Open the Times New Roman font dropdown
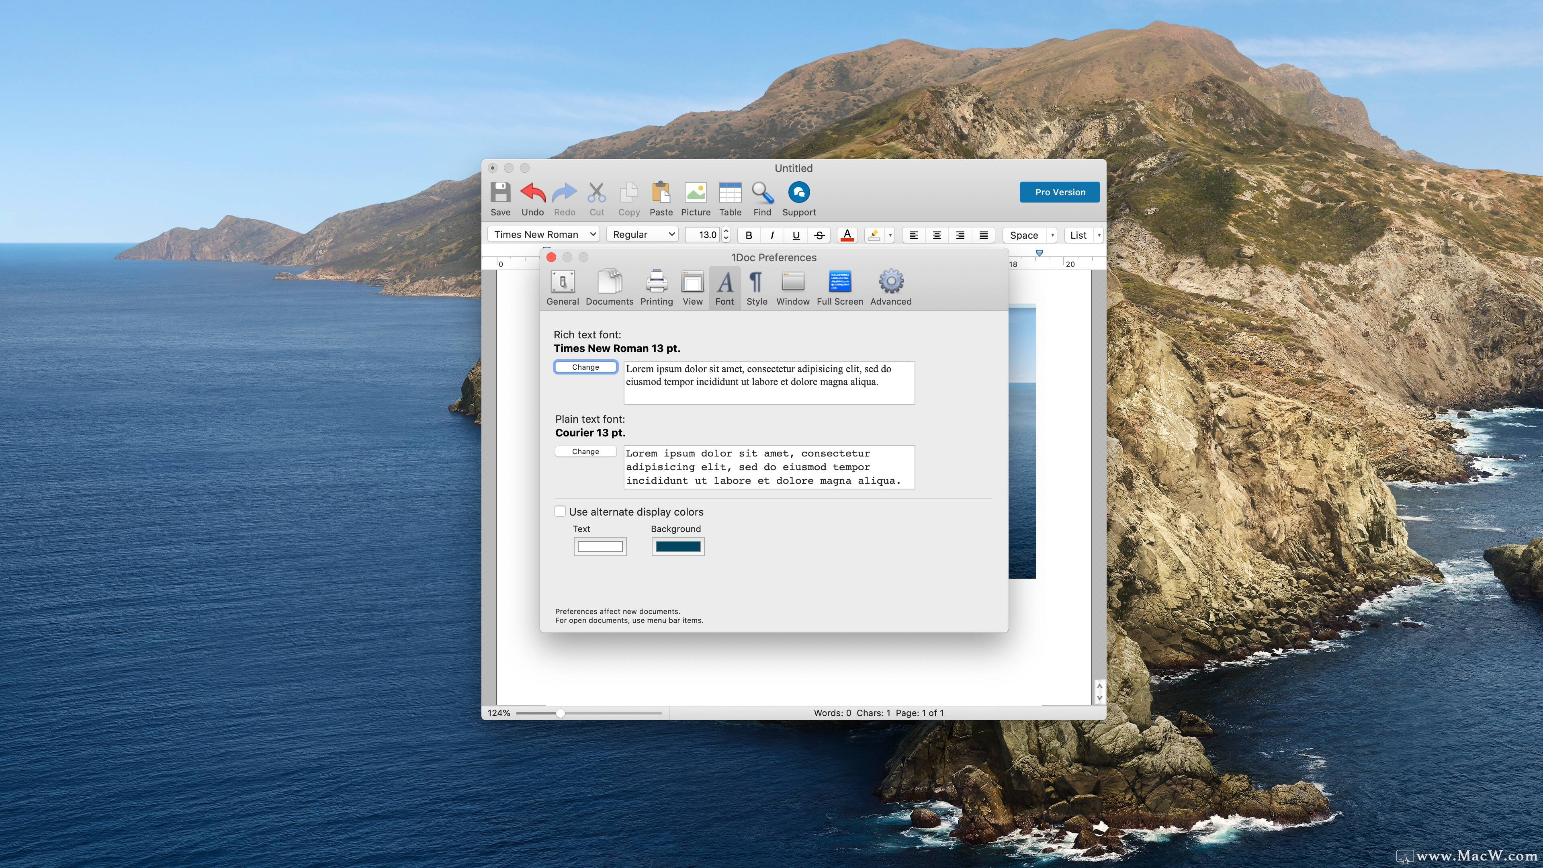Viewport: 1543px width, 868px height. point(543,234)
